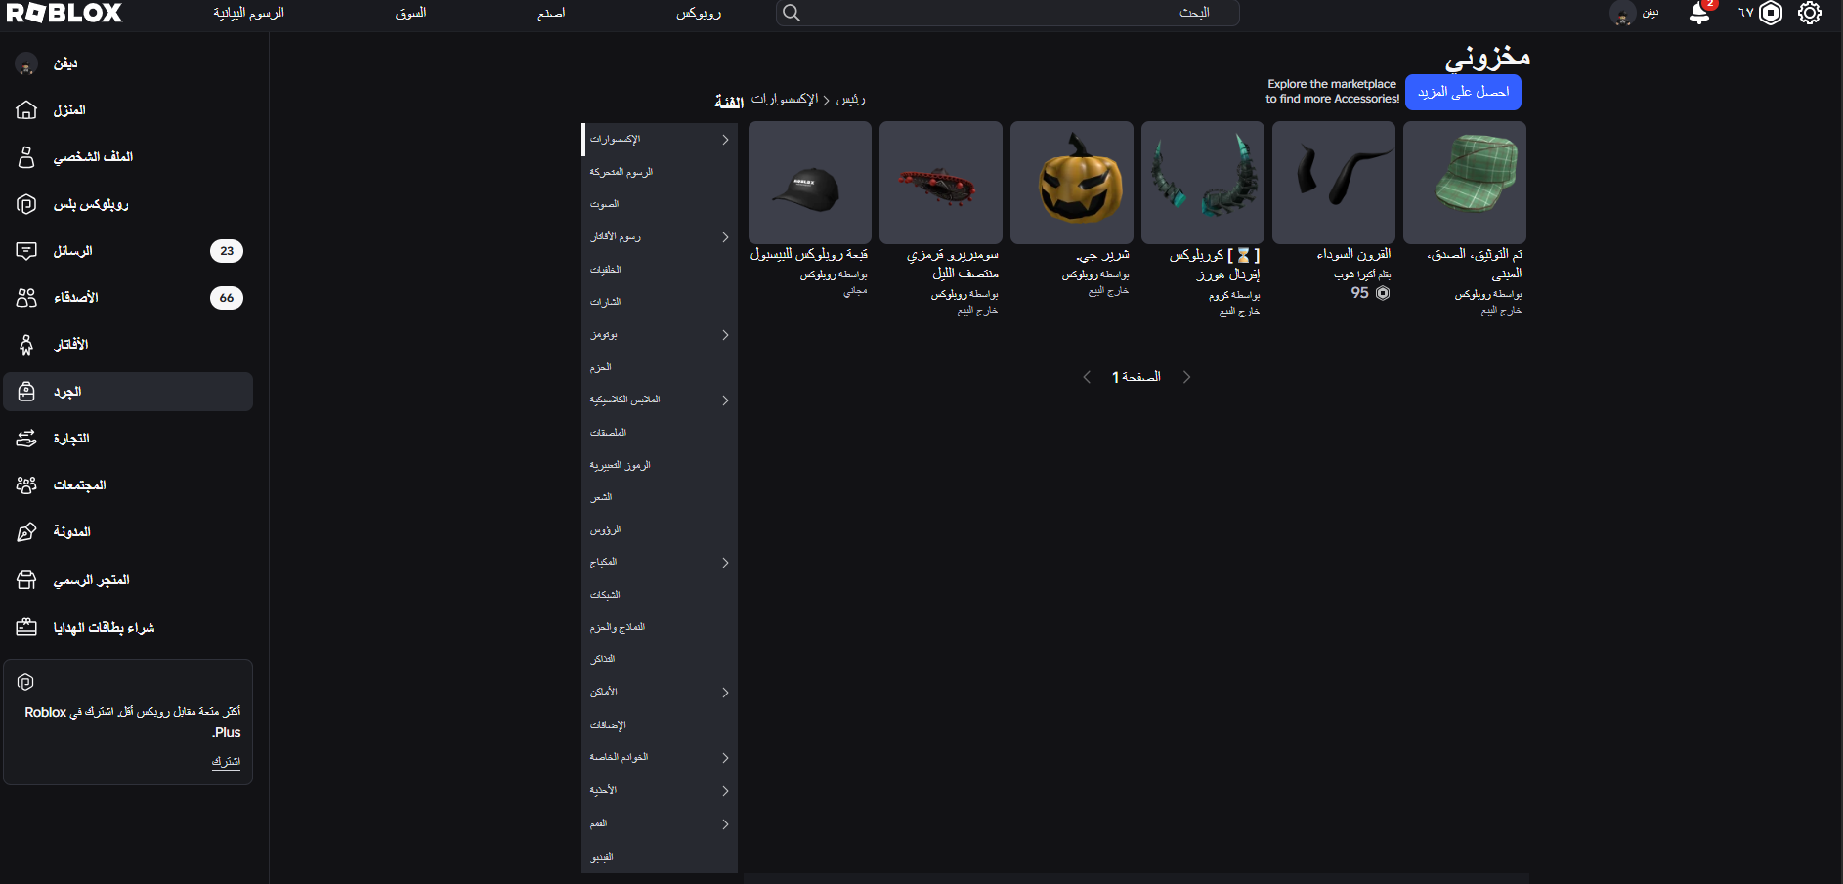Click the الرسائل message icon
Screen dimensions: 1843x884
26,251
